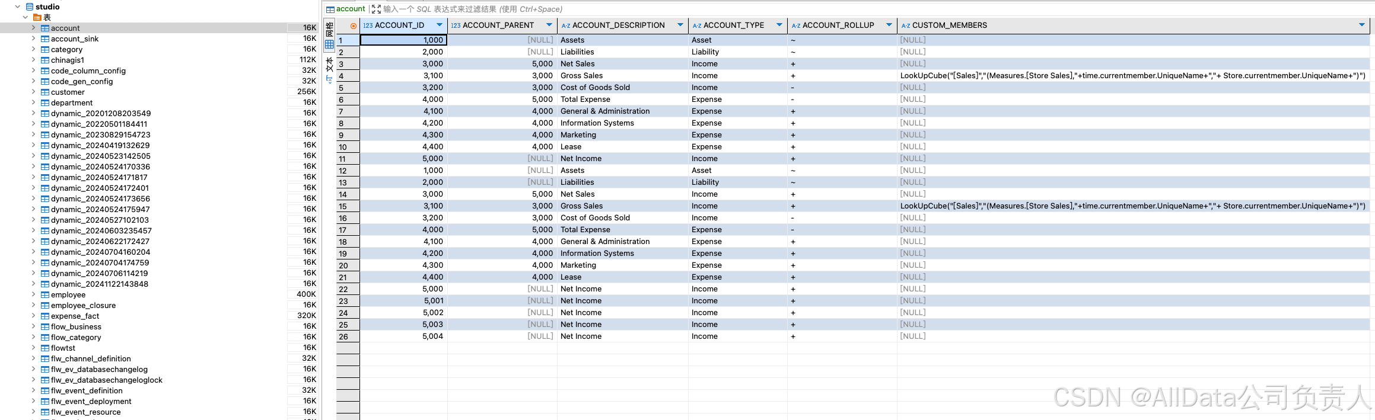Viewport: 1375px width, 420px height.
Task: Select the dynamic_20201208203549 table
Action: 101,113
